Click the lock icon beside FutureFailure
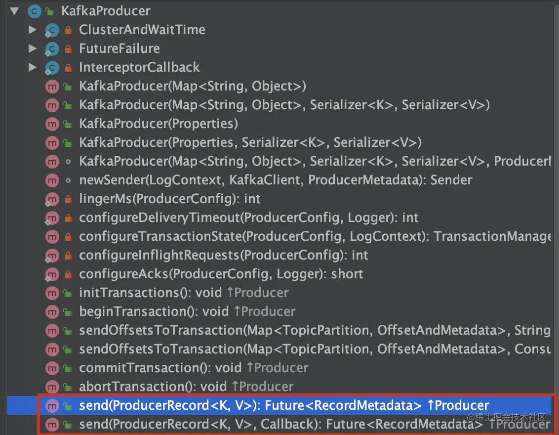This screenshot has width=559, height=435. click(68, 49)
